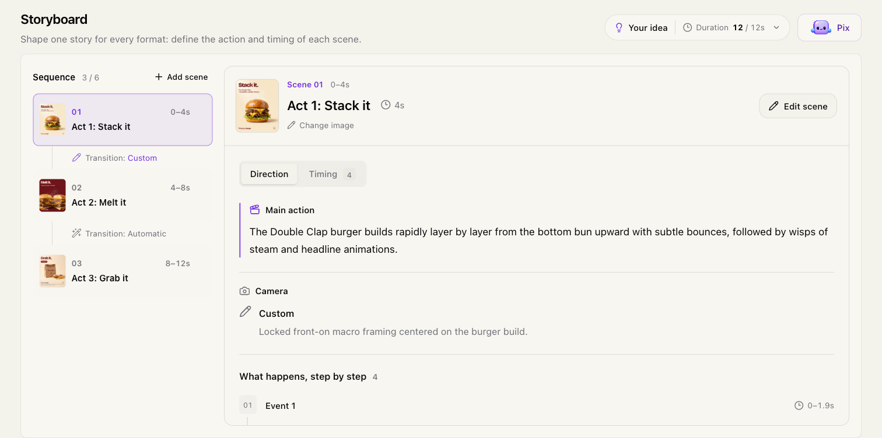
Task: Click the camera icon beside the Camera heading
Action: (244, 291)
